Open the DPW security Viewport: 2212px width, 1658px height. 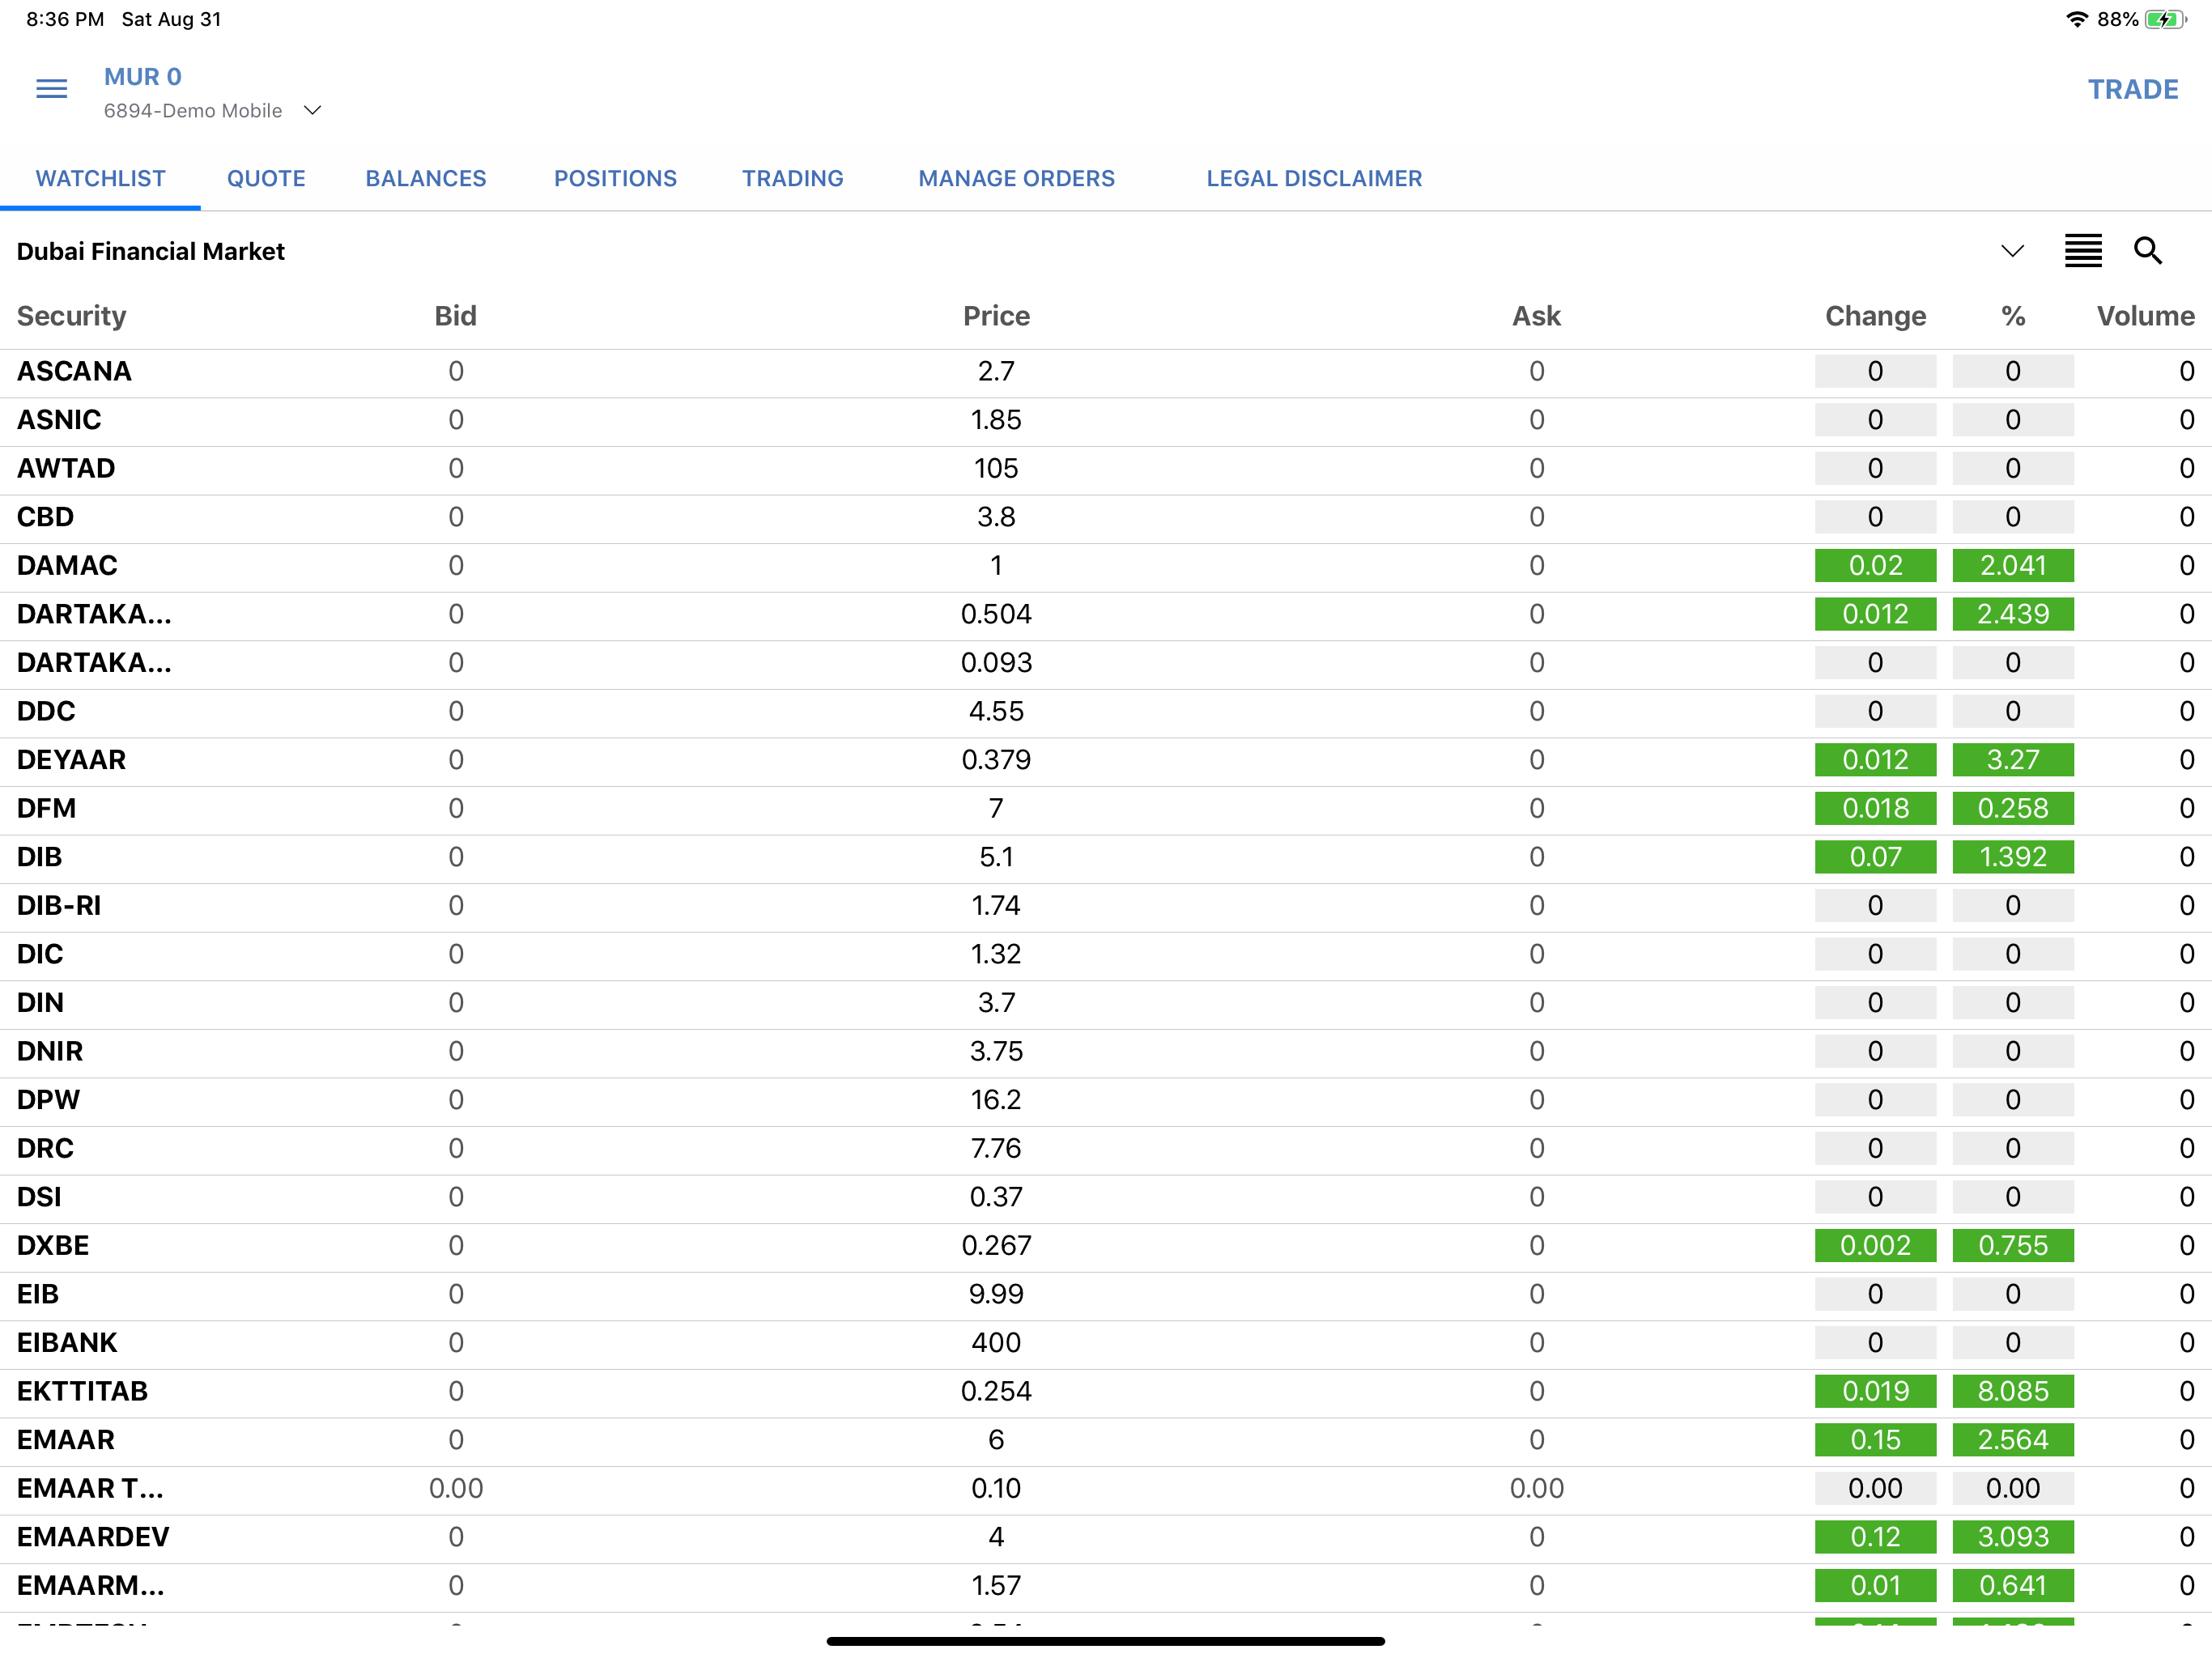coord(1106,1100)
